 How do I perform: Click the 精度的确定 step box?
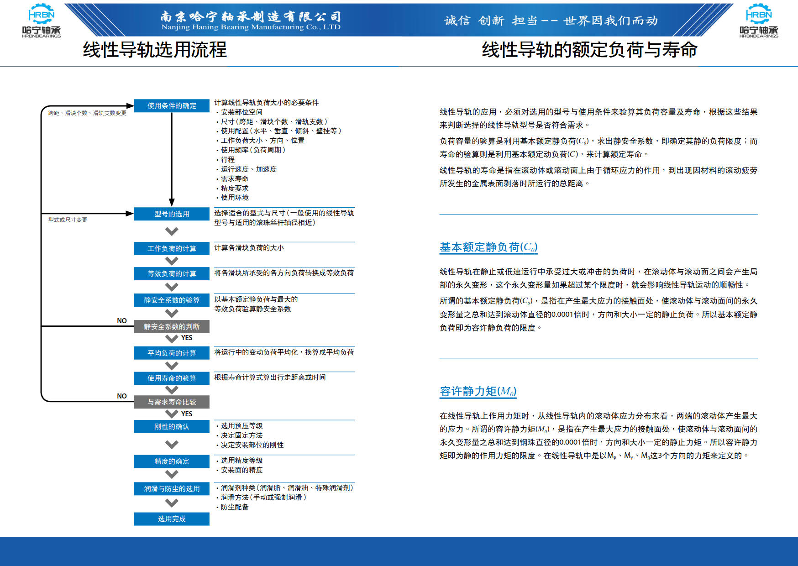172,461
